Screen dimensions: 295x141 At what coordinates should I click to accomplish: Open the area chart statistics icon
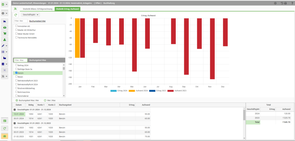5,21
